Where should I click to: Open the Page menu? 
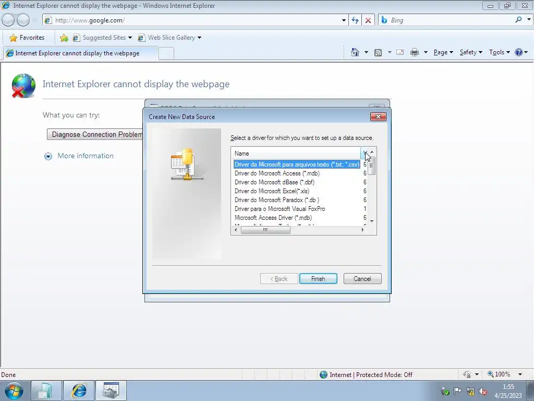click(x=443, y=52)
